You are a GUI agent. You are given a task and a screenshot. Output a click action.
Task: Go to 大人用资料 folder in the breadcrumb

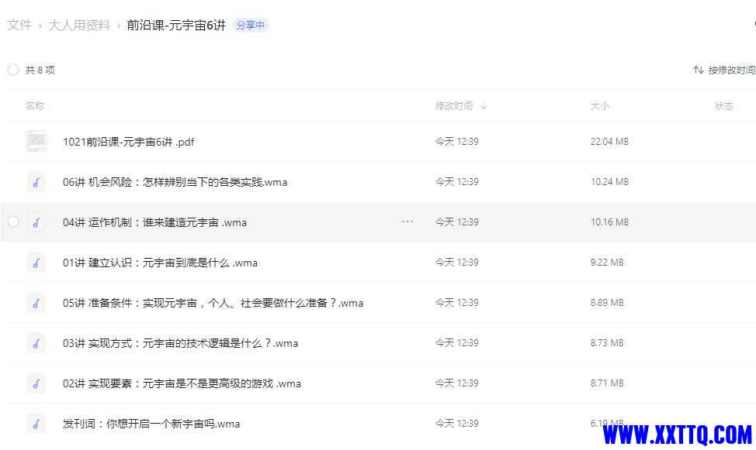79,25
